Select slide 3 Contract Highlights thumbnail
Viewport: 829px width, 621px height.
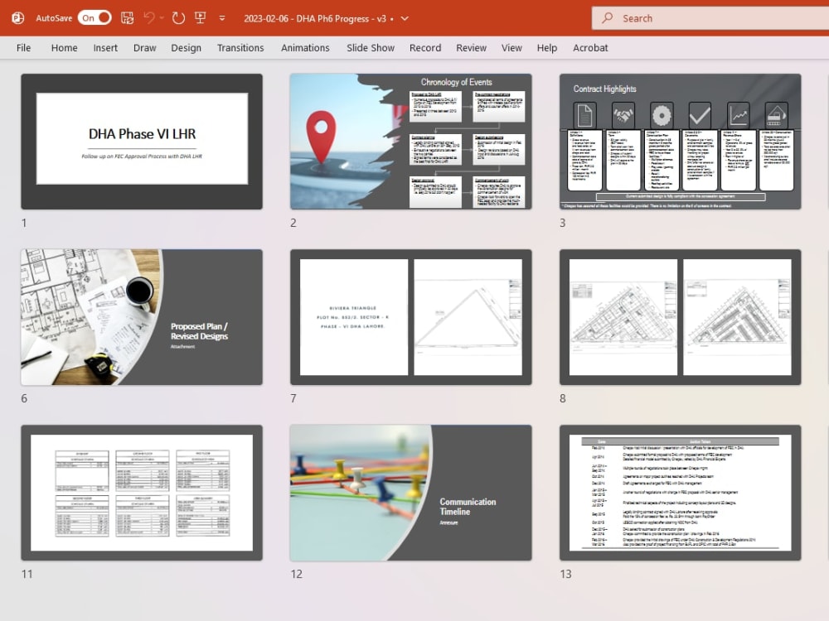pos(681,142)
